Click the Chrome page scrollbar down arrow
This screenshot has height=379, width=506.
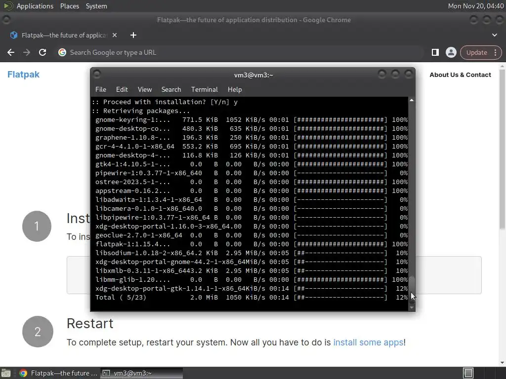[x=502, y=363]
